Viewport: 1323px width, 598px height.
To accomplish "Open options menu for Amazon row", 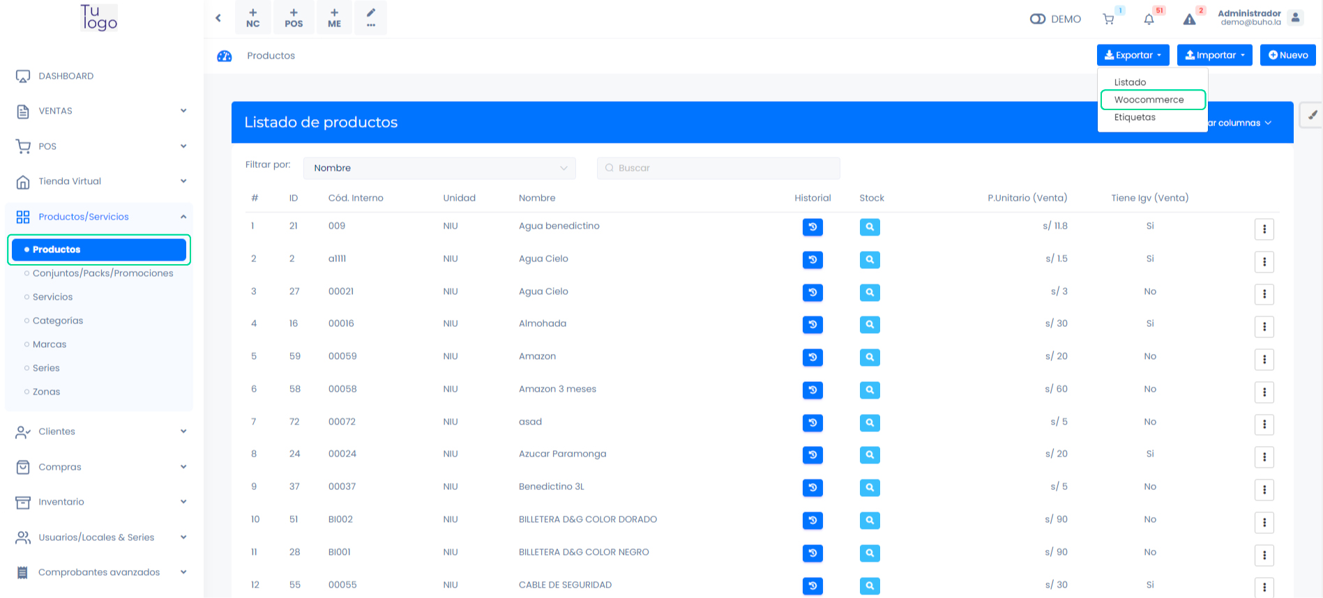I will click(x=1264, y=360).
